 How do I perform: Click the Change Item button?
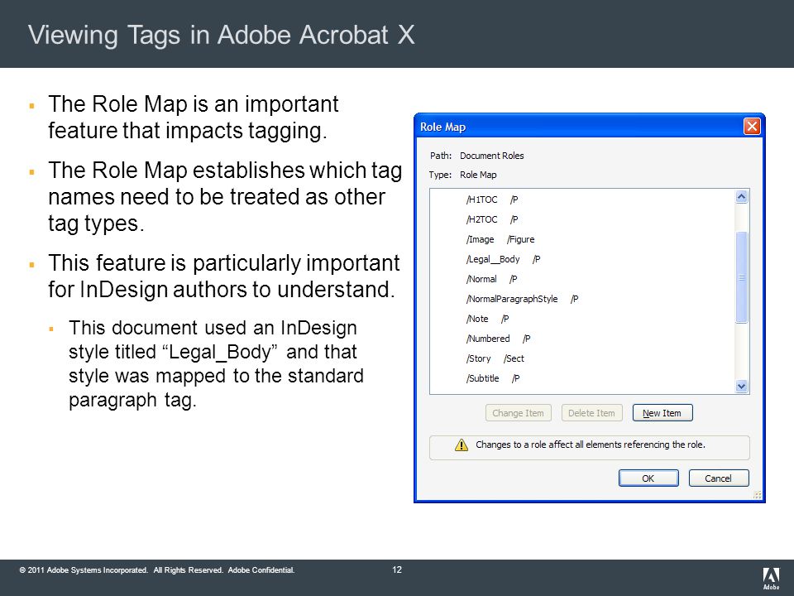(518, 413)
